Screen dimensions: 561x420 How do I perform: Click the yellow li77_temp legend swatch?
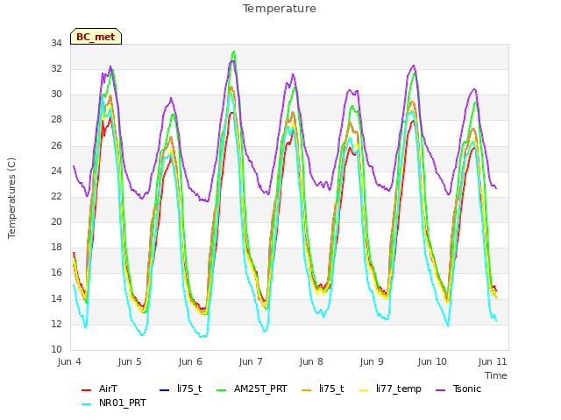364,390
